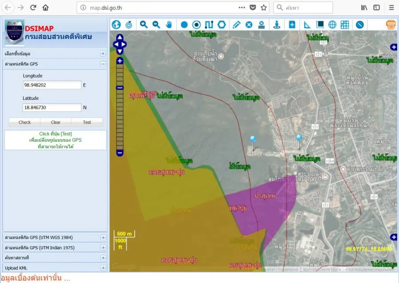Select the zoom in magnifier tool
The width and height of the screenshot is (399, 283).
coord(144,25)
